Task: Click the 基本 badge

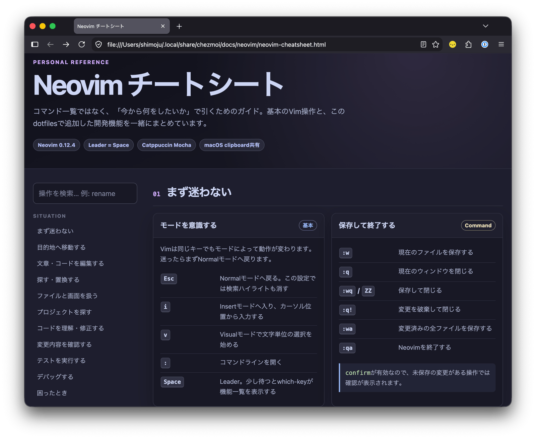Action: click(308, 226)
